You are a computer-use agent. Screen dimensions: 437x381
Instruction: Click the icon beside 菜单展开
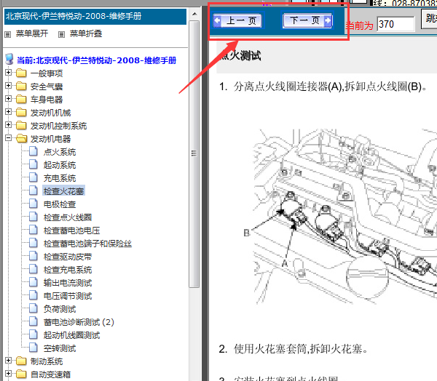(8, 34)
